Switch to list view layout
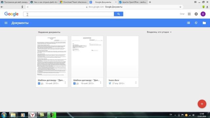Viewport: 210px width, 118px height. coord(188,23)
